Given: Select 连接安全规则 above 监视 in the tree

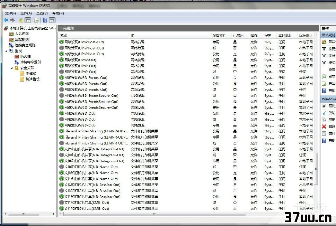Looking at the screenshot, I should pos(25,45).
